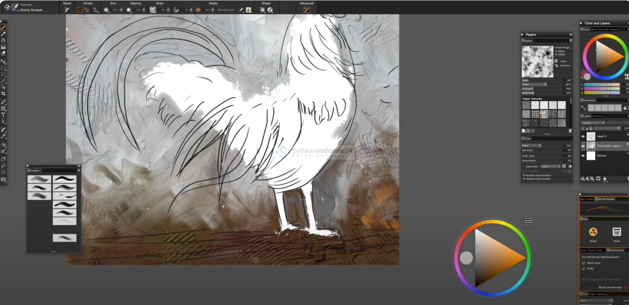Image resolution: width=629 pixels, height=305 pixels.
Task: Click the Shape icon in the Edit panel
Action: [x=593, y=232]
